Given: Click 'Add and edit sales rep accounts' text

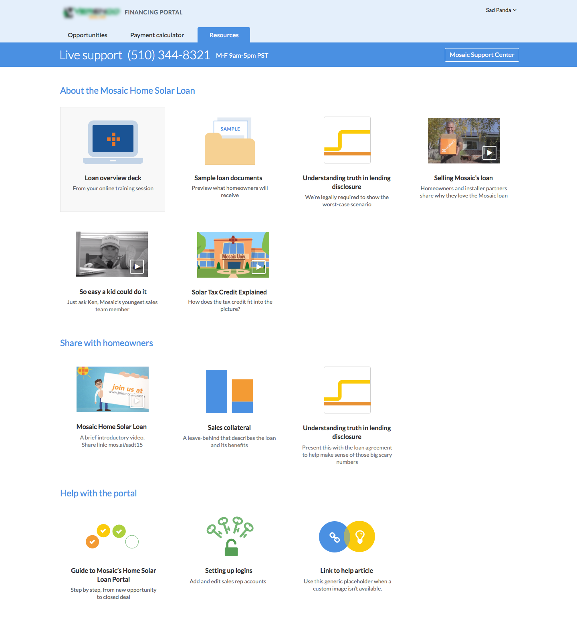Looking at the screenshot, I should pos(228,581).
